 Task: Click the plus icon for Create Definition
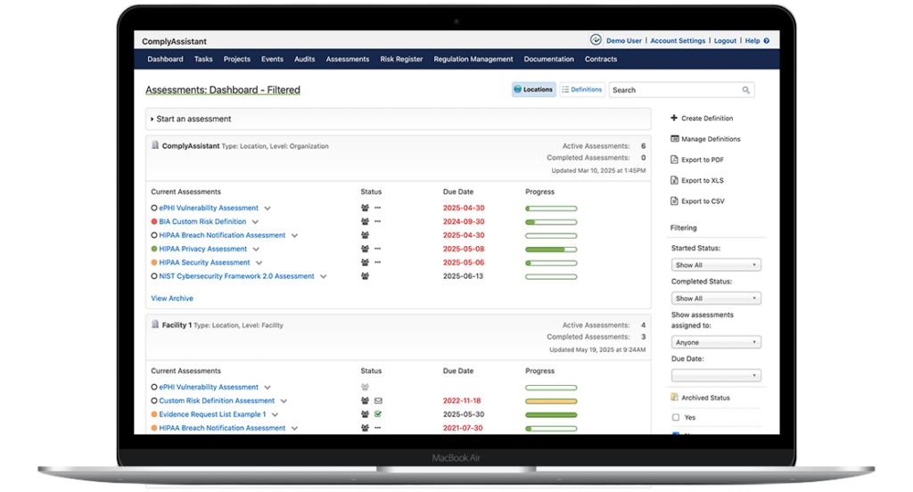674,118
